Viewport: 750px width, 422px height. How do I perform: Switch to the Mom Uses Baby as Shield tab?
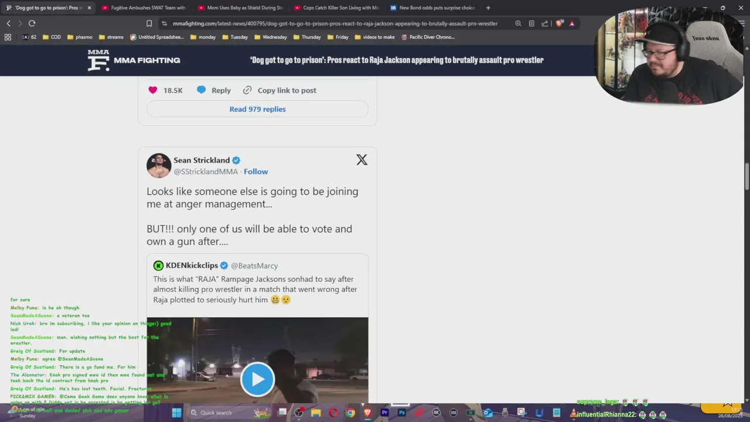240,8
